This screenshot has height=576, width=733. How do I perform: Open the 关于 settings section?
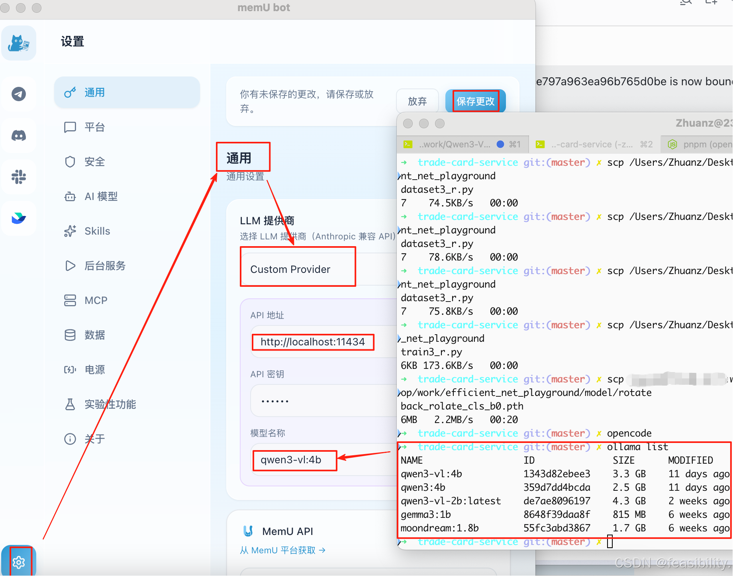click(x=127, y=439)
